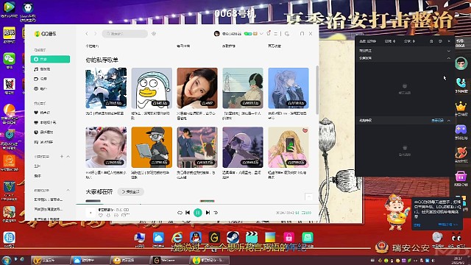Collapse the lower section in dark panel
The image size is (471, 265).
(449, 121)
